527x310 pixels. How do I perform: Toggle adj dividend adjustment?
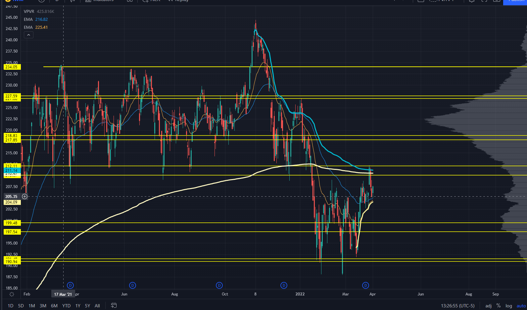click(x=488, y=306)
